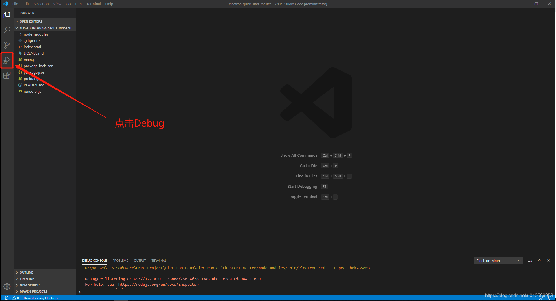Screen dimensions: 556x301
Task: Click the Explorer panel title
Action: point(27,13)
